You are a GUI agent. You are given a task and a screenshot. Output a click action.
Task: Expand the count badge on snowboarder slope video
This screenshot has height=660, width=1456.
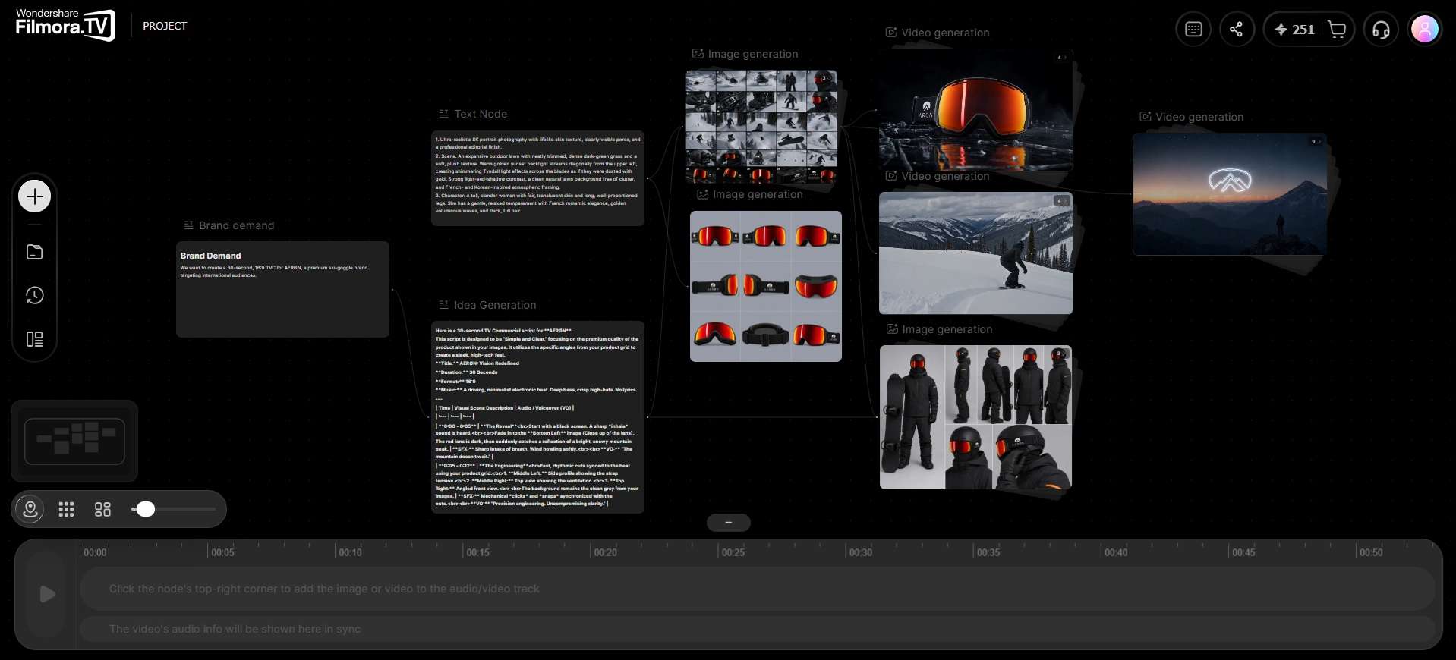click(x=1062, y=201)
